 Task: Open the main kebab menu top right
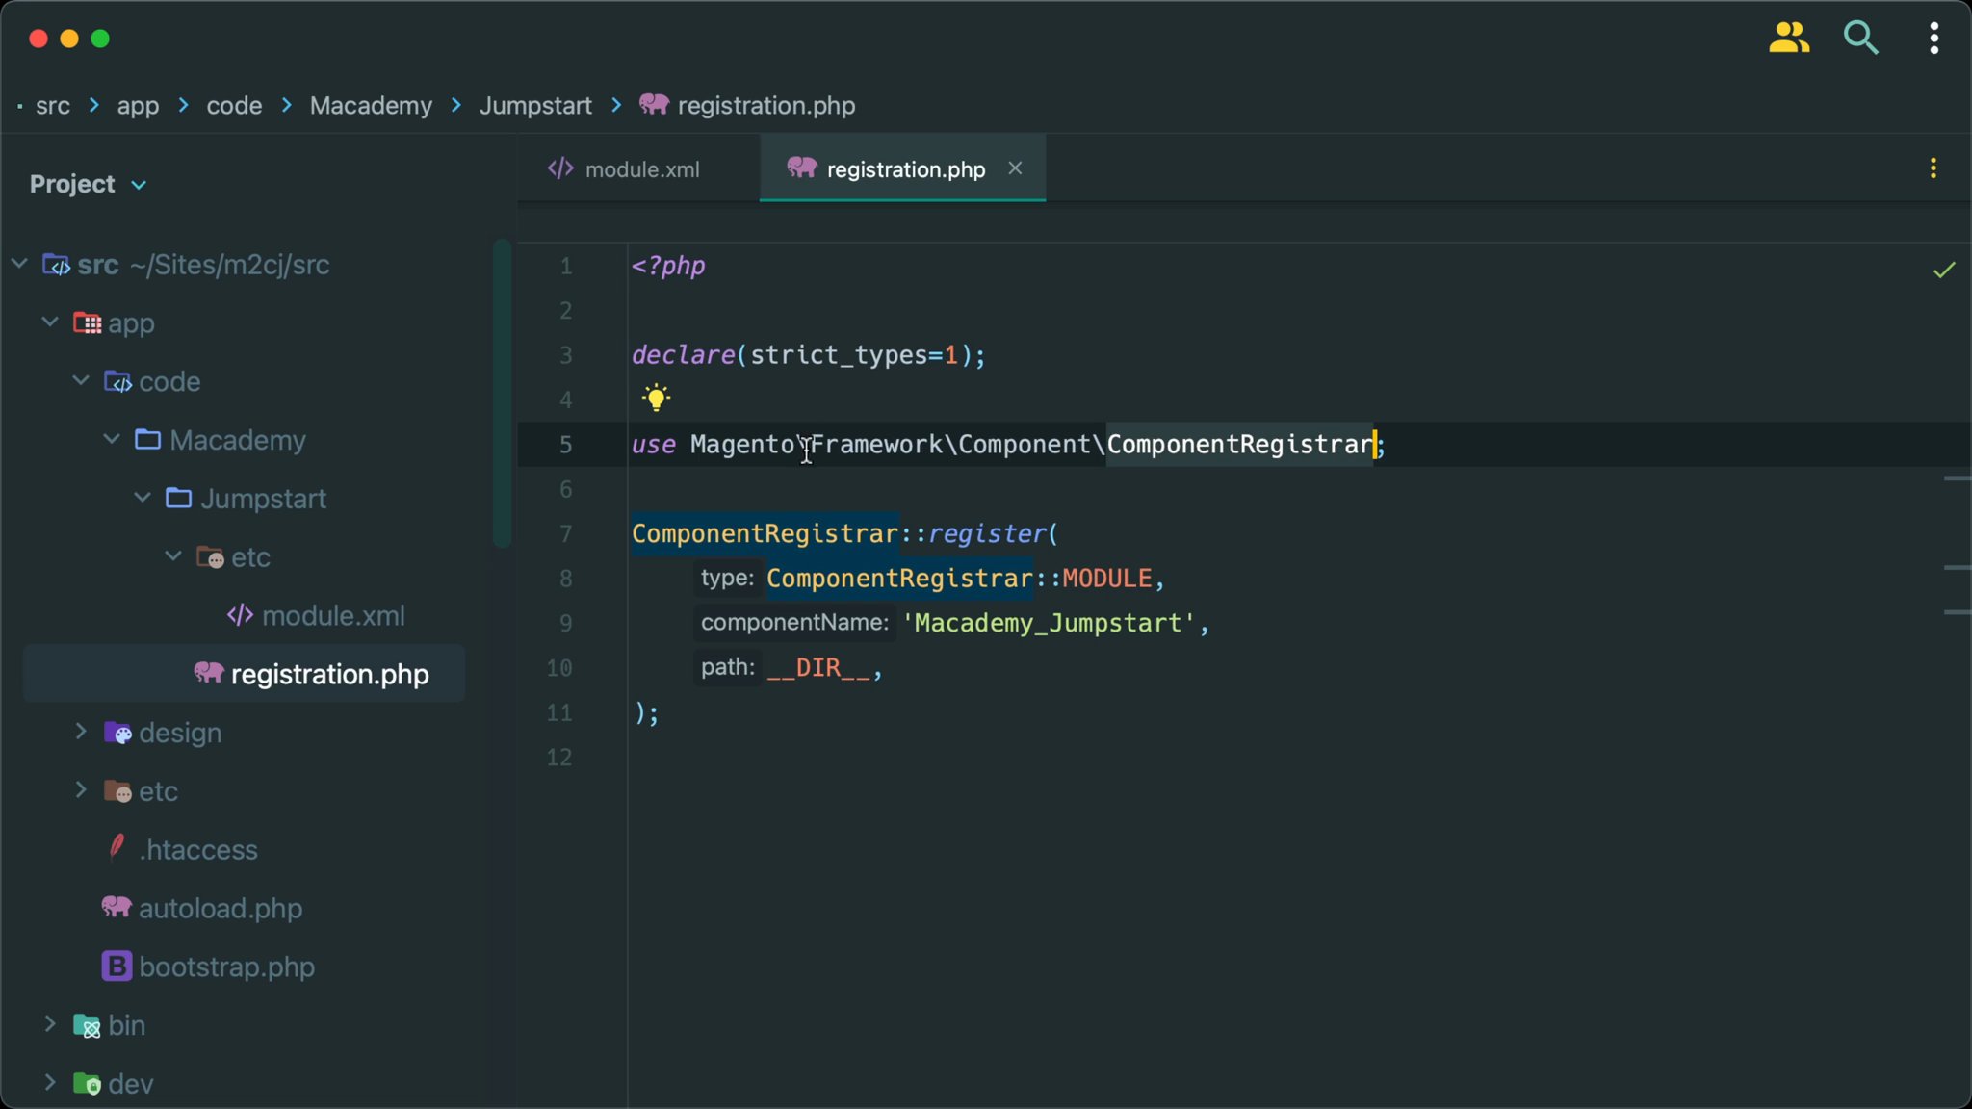point(1933,38)
